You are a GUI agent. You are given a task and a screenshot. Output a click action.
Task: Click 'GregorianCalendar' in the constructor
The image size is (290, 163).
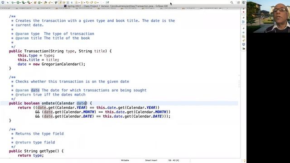[60, 64]
